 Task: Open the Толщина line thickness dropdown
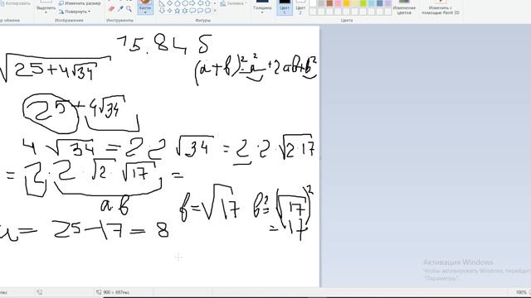tap(262, 8)
